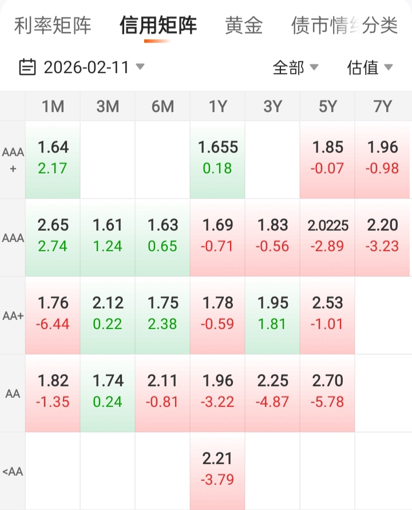Expand the 全部 filter dropdown
412x510 pixels.
[295, 68]
